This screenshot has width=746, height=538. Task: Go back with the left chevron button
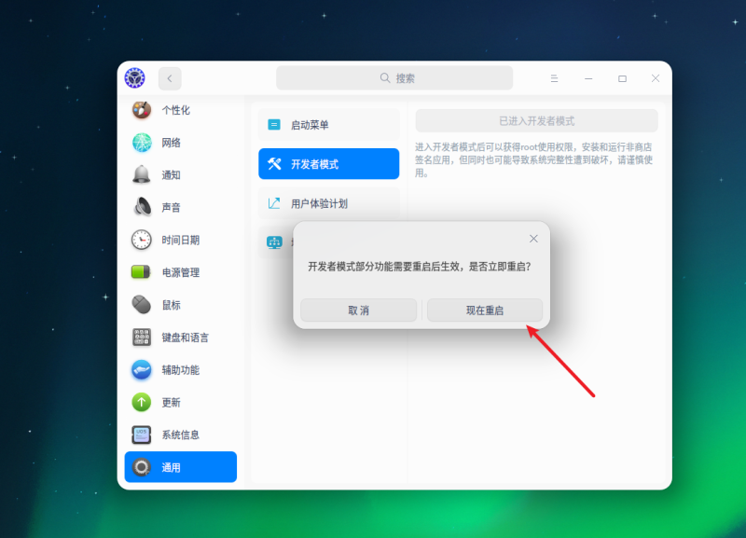(x=170, y=78)
